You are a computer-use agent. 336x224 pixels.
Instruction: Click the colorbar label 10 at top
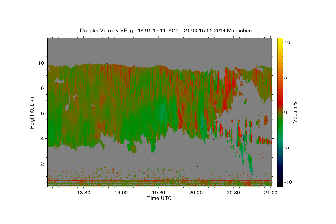[287, 42]
